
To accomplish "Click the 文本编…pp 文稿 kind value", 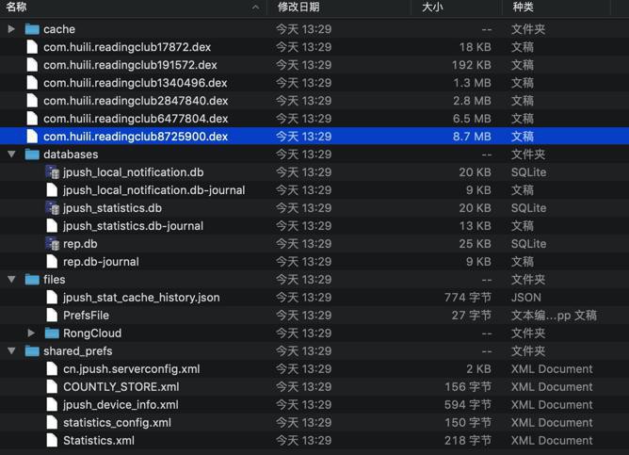I will click(x=554, y=316).
